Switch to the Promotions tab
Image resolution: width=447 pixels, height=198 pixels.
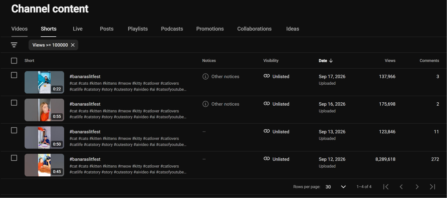click(210, 29)
